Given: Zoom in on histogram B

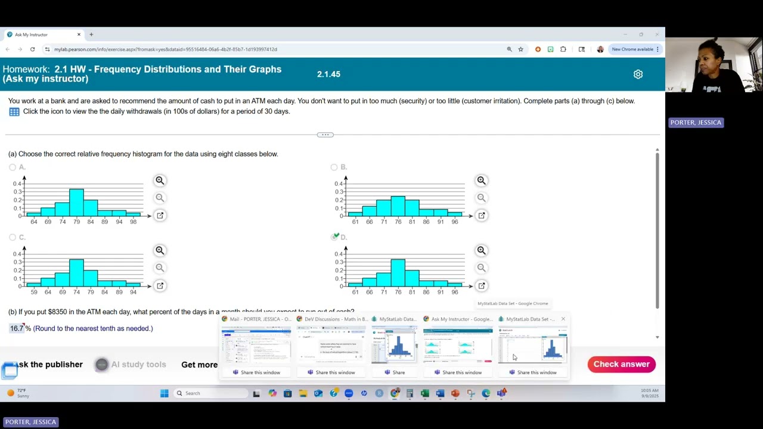Looking at the screenshot, I should click(481, 181).
